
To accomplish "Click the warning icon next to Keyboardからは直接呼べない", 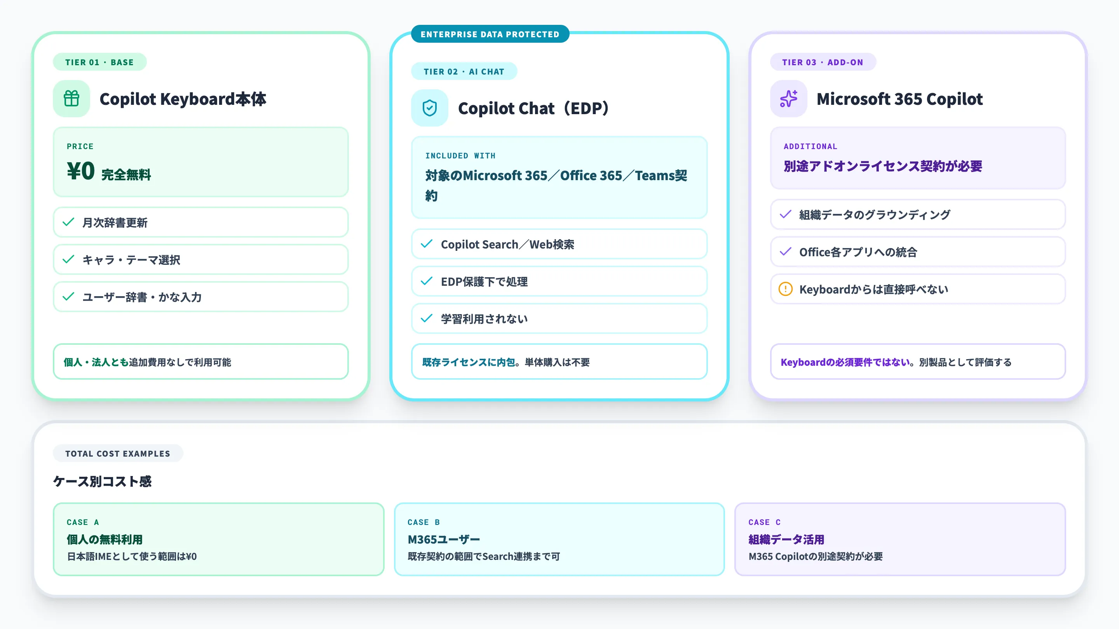I will point(785,289).
